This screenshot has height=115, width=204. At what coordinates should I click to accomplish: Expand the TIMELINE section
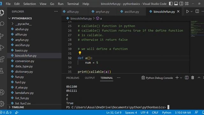(x=34, y=107)
